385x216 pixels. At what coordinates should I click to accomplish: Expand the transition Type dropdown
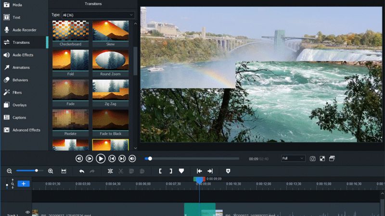(98, 15)
